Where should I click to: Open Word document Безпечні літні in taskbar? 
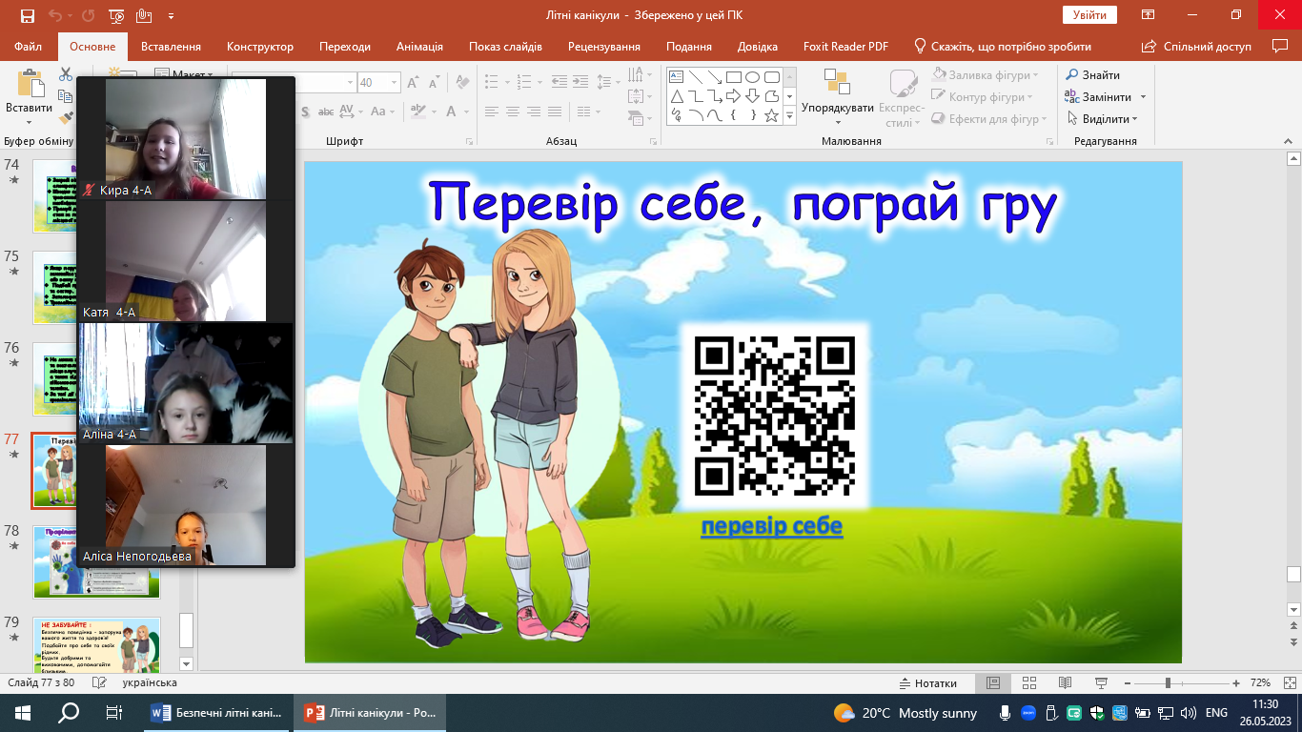[218, 713]
